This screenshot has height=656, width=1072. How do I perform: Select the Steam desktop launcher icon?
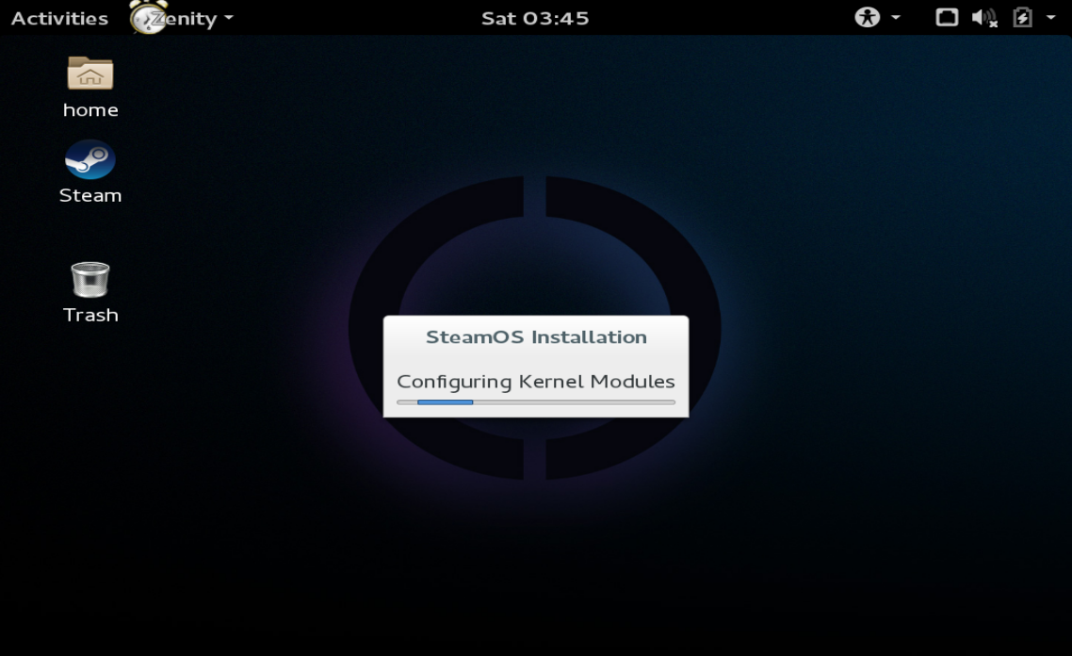pyautogui.click(x=90, y=159)
